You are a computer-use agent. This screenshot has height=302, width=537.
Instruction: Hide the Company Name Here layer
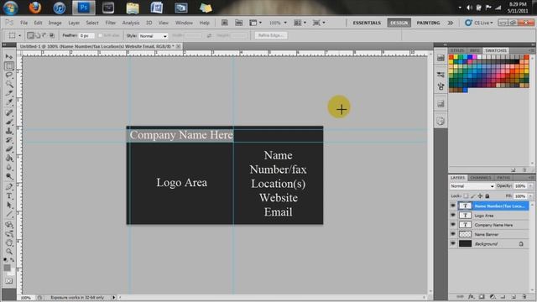(453, 225)
